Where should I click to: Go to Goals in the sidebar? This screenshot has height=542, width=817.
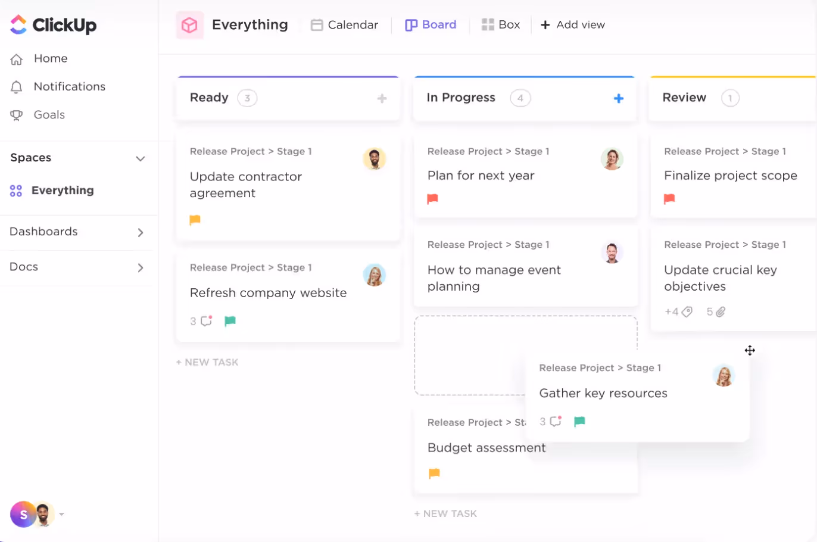49,114
